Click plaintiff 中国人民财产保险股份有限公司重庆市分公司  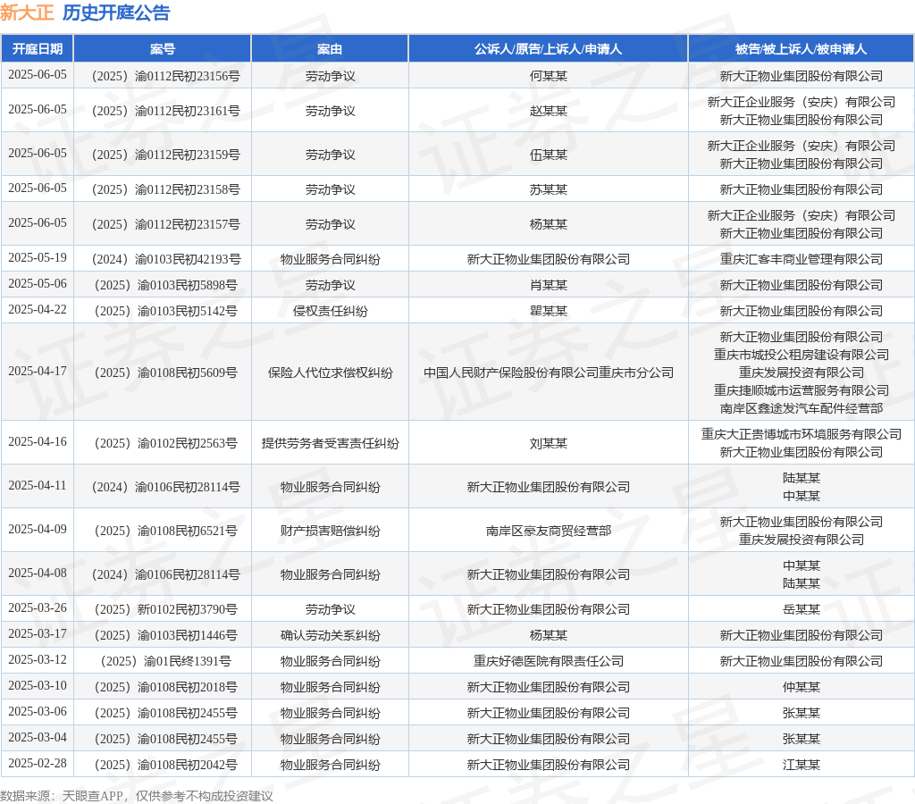click(x=548, y=373)
